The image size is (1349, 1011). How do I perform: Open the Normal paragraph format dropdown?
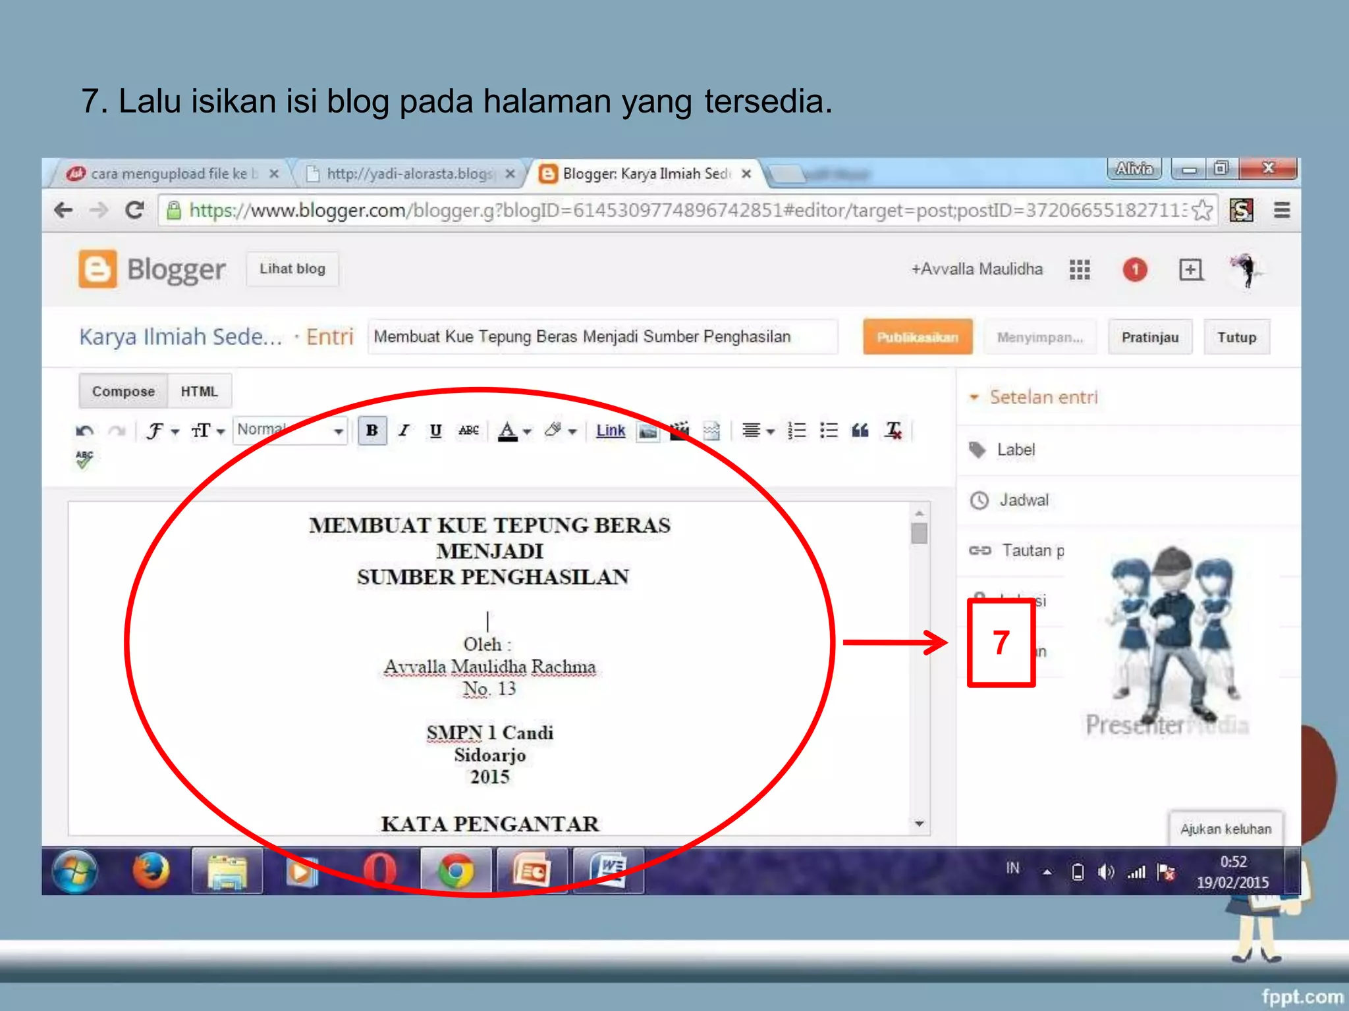290,430
